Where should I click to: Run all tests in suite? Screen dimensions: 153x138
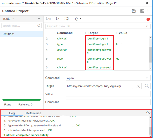click(48, 19)
